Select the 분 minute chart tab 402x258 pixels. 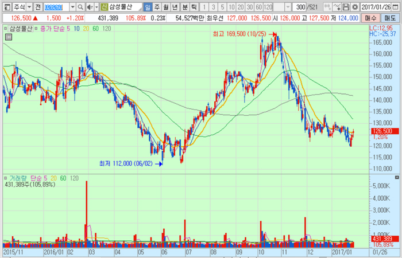pyautogui.click(x=184, y=7)
